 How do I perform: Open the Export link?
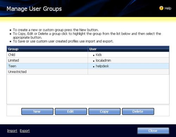pos(25,131)
